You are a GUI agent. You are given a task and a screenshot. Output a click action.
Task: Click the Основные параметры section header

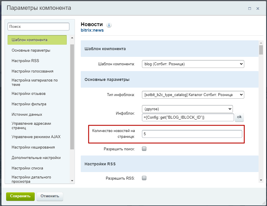(x=170, y=79)
